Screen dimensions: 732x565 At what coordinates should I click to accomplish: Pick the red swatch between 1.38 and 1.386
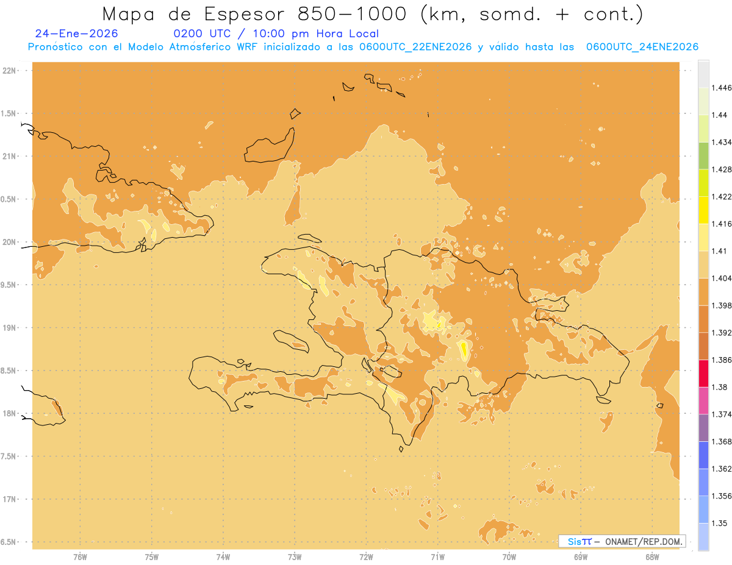703,373
